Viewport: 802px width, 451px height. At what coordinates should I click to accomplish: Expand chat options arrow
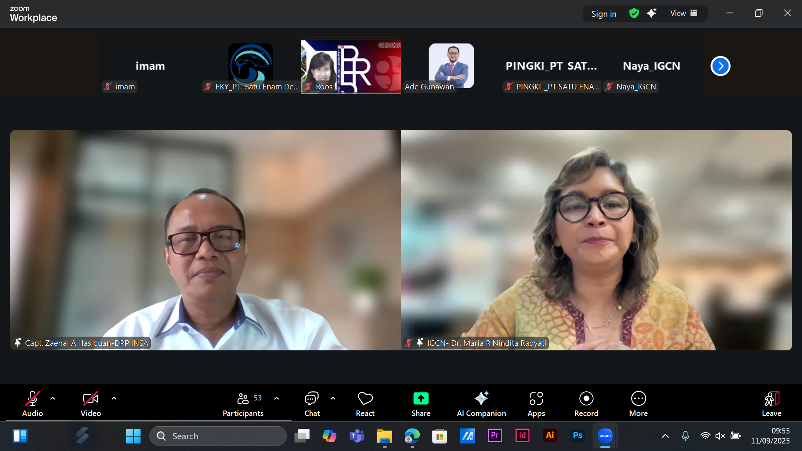click(333, 398)
